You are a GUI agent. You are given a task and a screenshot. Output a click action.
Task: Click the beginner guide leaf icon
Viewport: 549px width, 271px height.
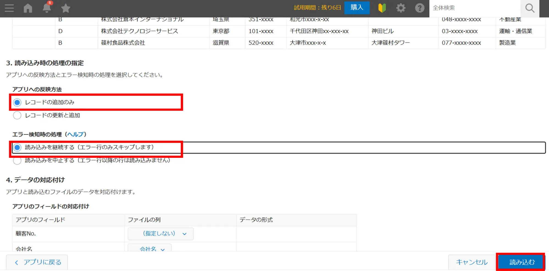382,8
